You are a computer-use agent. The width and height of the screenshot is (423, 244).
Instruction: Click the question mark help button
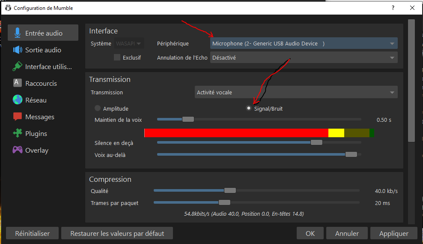tap(393, 8)
